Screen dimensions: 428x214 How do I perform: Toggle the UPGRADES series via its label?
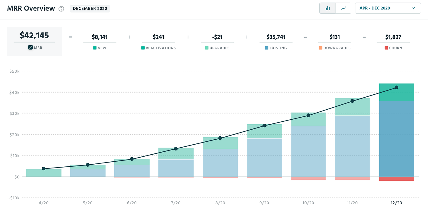[x=219, y=48]
